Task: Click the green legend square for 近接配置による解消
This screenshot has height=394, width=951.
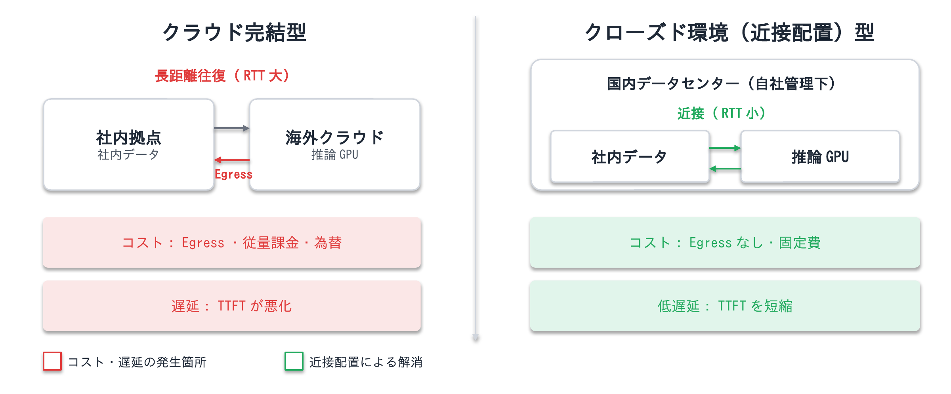Action: coord(294,361)
